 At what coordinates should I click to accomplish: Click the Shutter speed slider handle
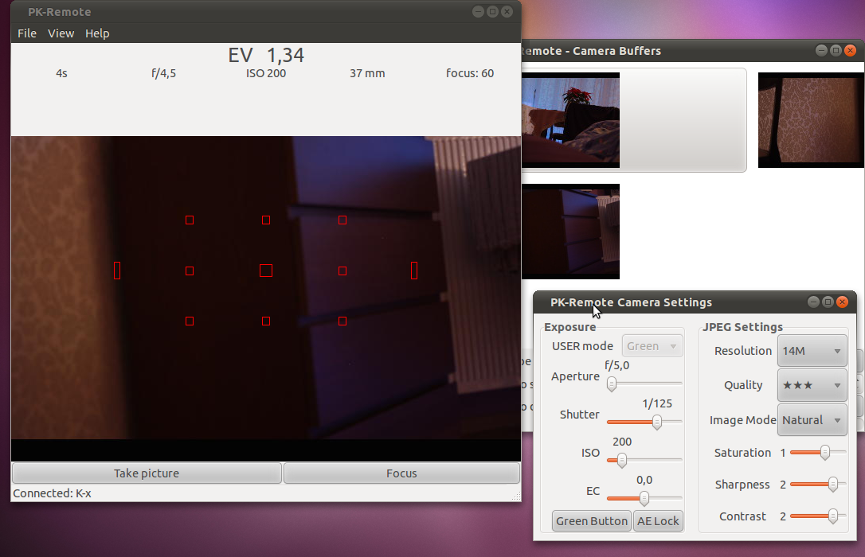657,422
